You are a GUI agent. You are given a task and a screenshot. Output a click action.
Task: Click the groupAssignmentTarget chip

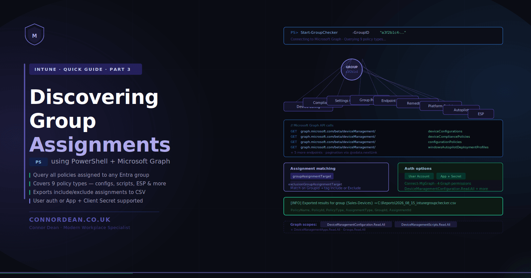[312, 176]
